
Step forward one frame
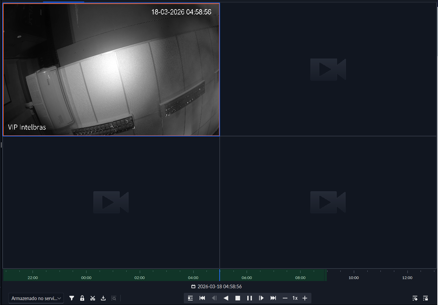tap(261, 298)
